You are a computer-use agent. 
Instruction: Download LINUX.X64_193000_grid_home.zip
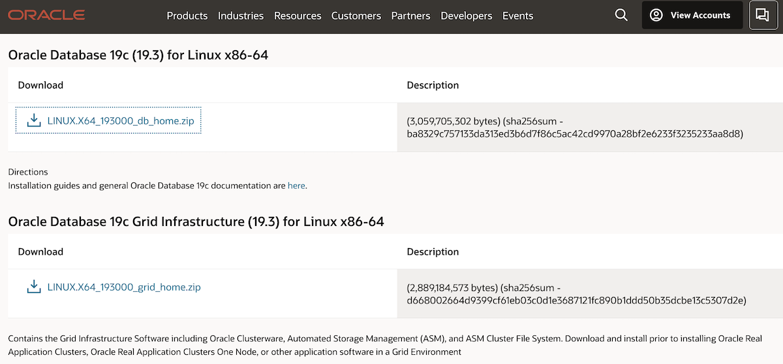pos(124,287)
